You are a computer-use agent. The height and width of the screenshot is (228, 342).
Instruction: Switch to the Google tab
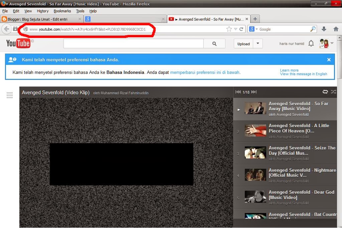125,19
